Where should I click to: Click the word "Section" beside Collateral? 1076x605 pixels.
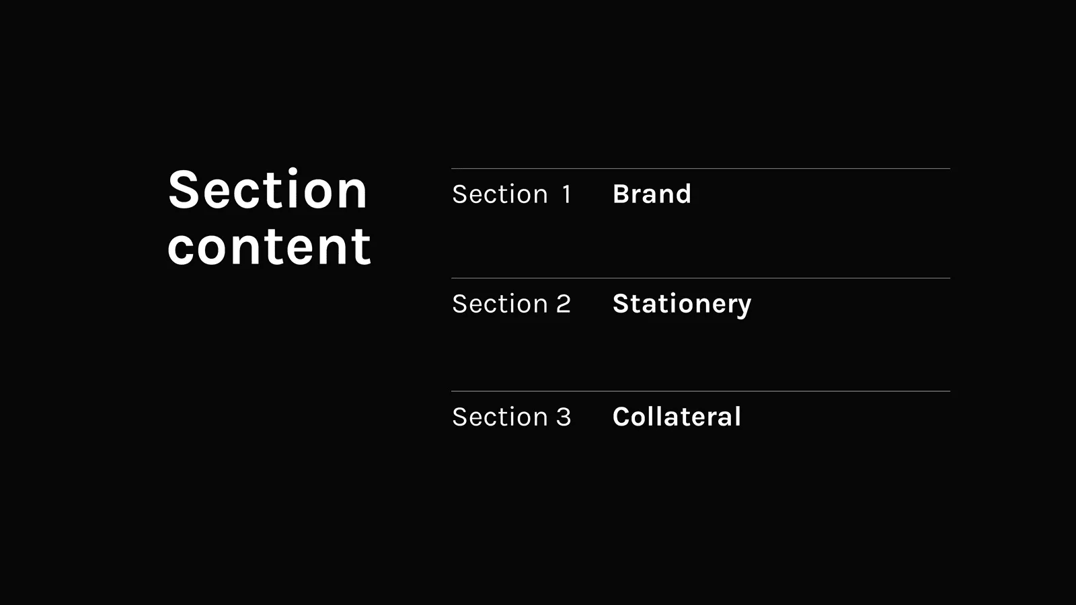coord(500,417)
